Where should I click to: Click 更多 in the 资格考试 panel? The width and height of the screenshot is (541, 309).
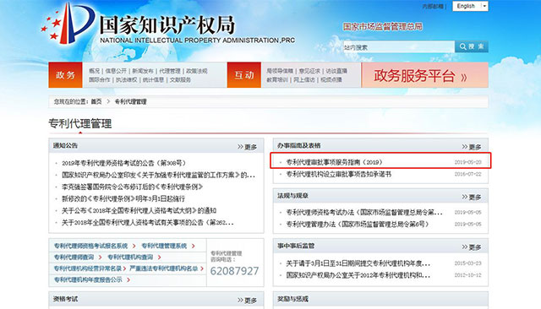tap(248, 301)
